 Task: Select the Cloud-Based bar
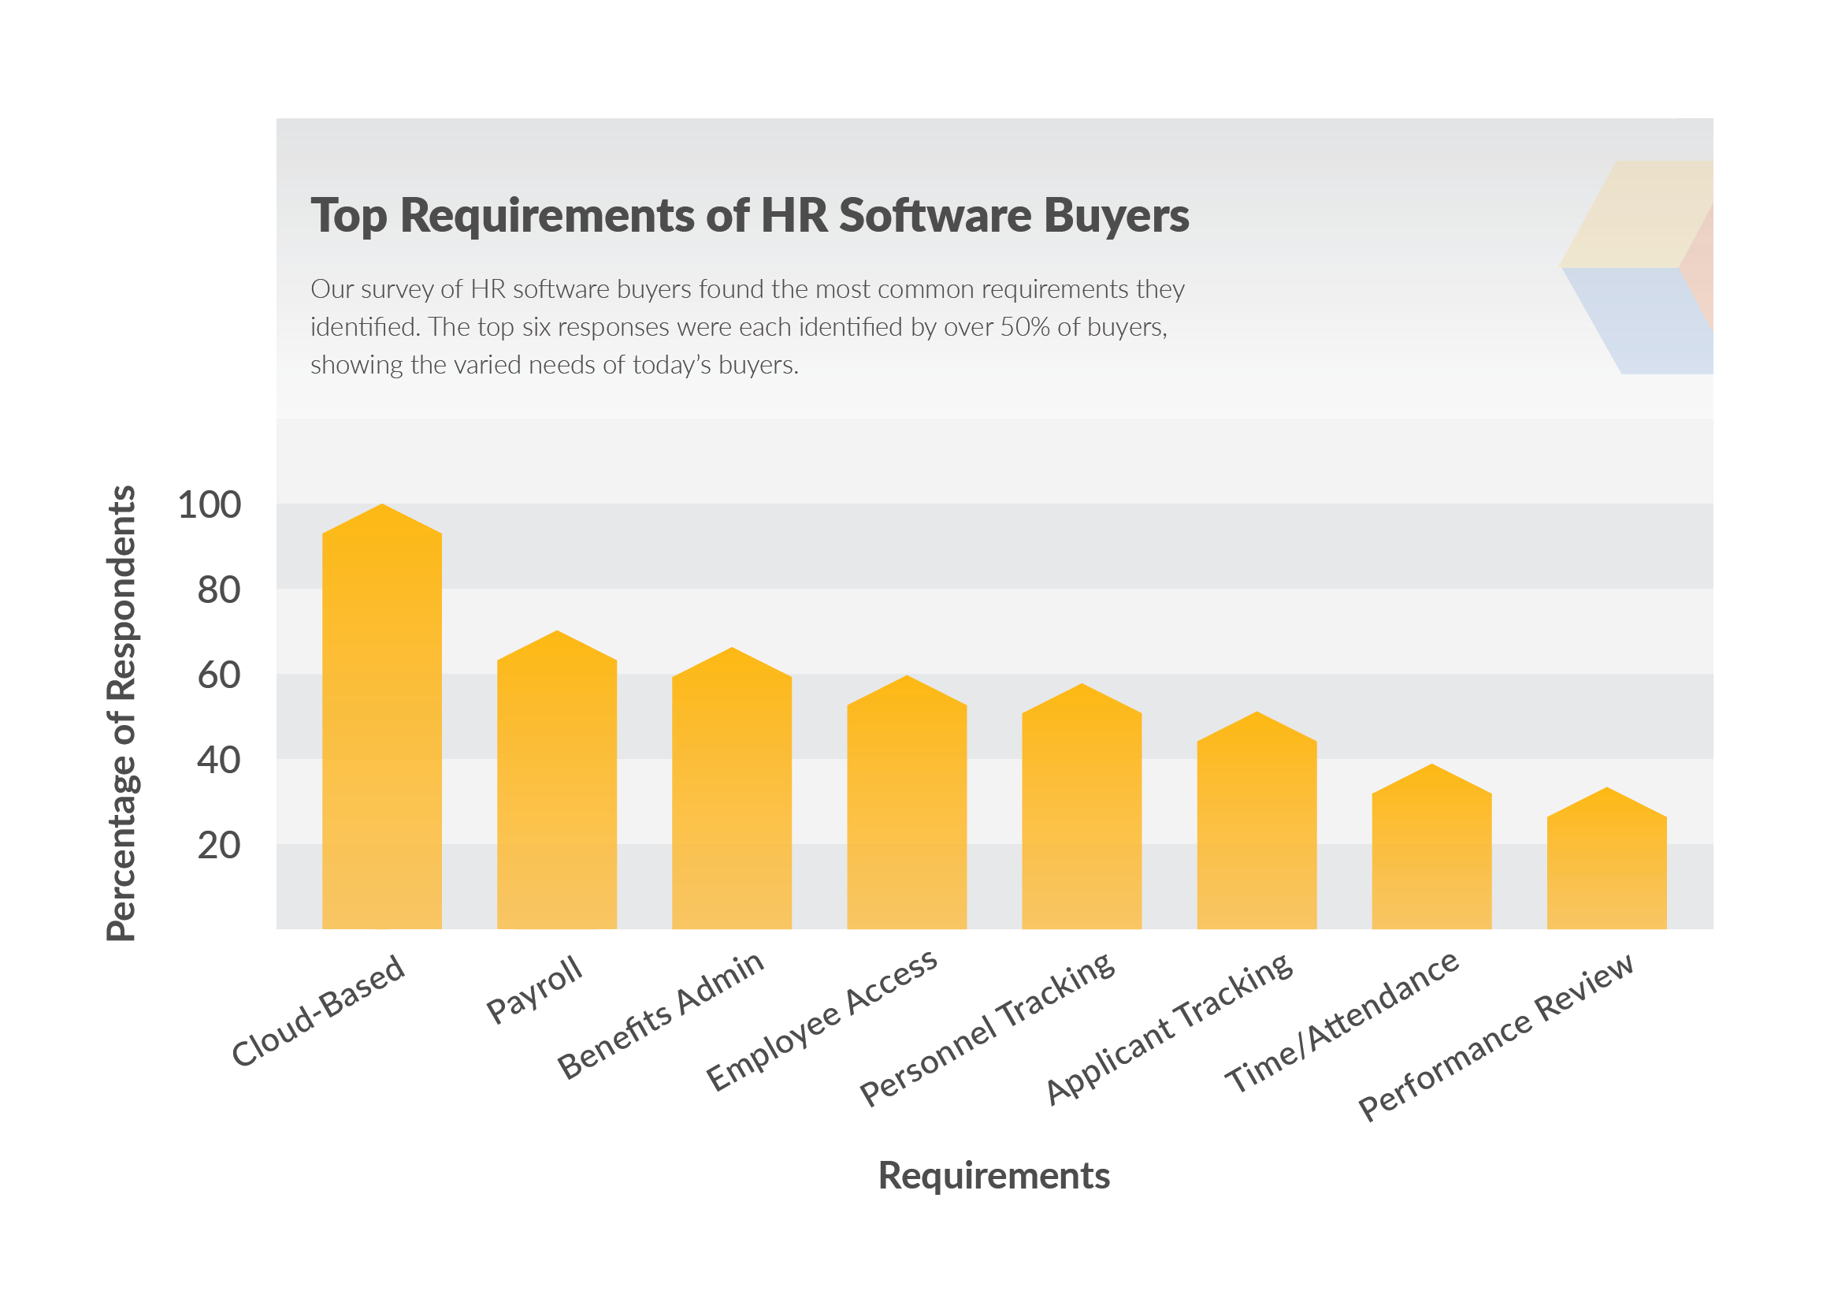[x=384, y=724]
